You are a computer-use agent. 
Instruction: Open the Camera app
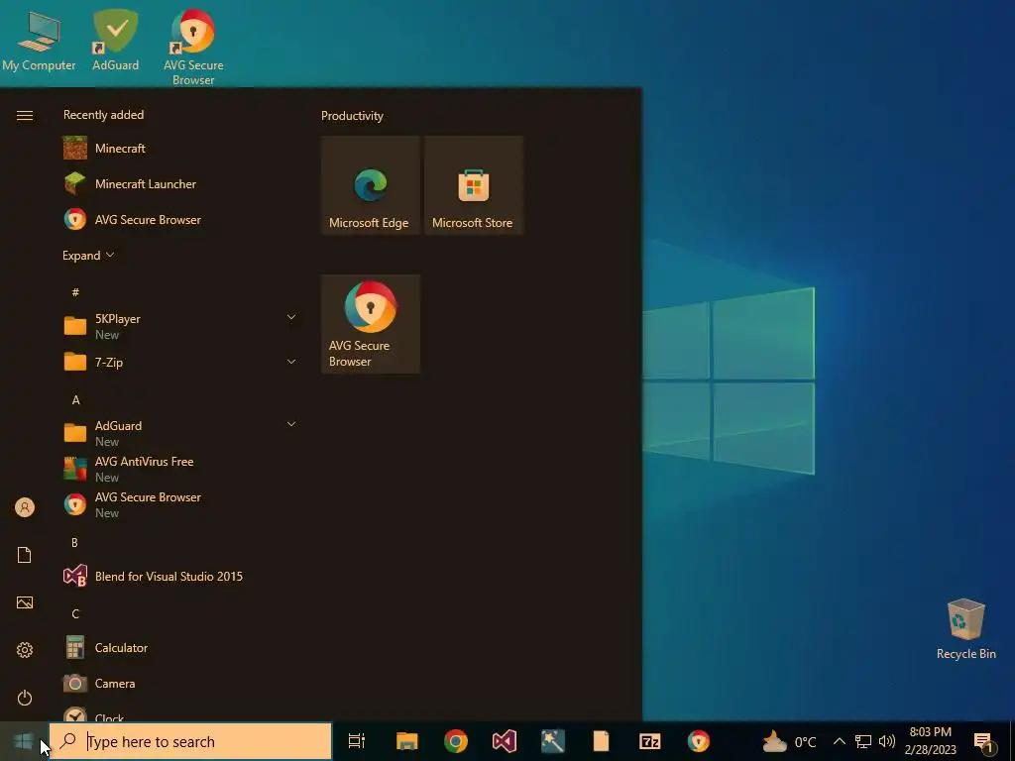point(178,683)
